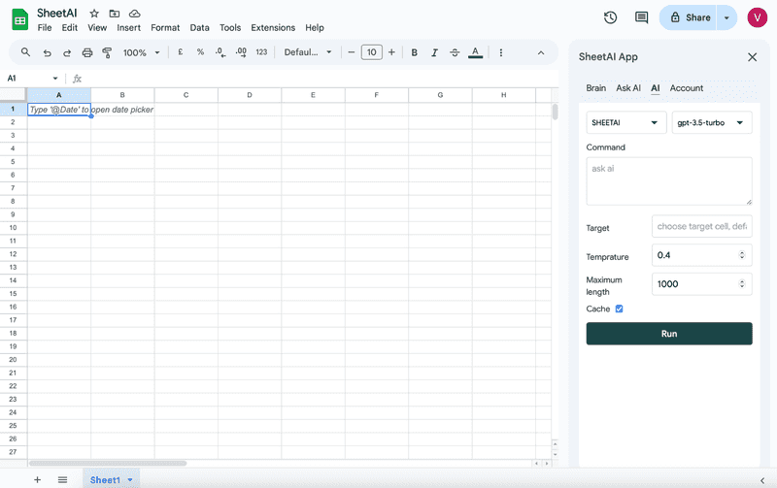Viewport: 777px width, 488px height.
Task: Decrease decimal places
Action: [x=220, y=52]
